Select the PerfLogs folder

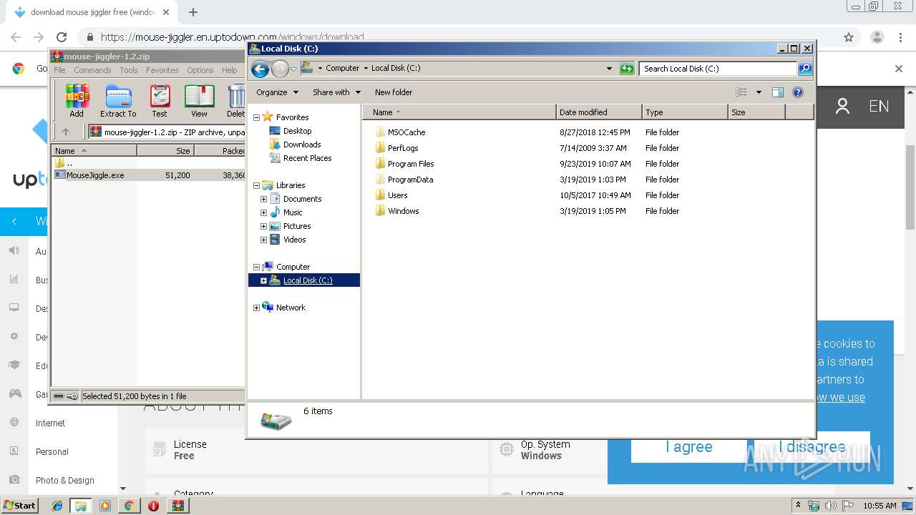403,148
